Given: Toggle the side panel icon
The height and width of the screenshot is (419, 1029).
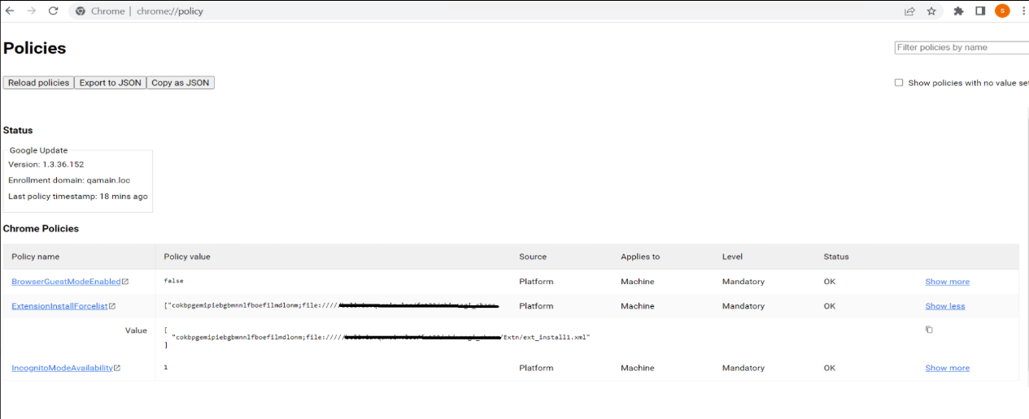Looking at the screenshot, I should point(980,11).
